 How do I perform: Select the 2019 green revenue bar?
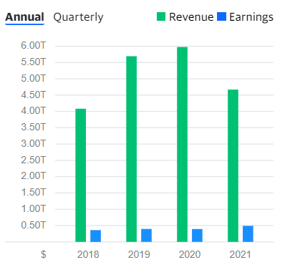(x=132, y=149)
